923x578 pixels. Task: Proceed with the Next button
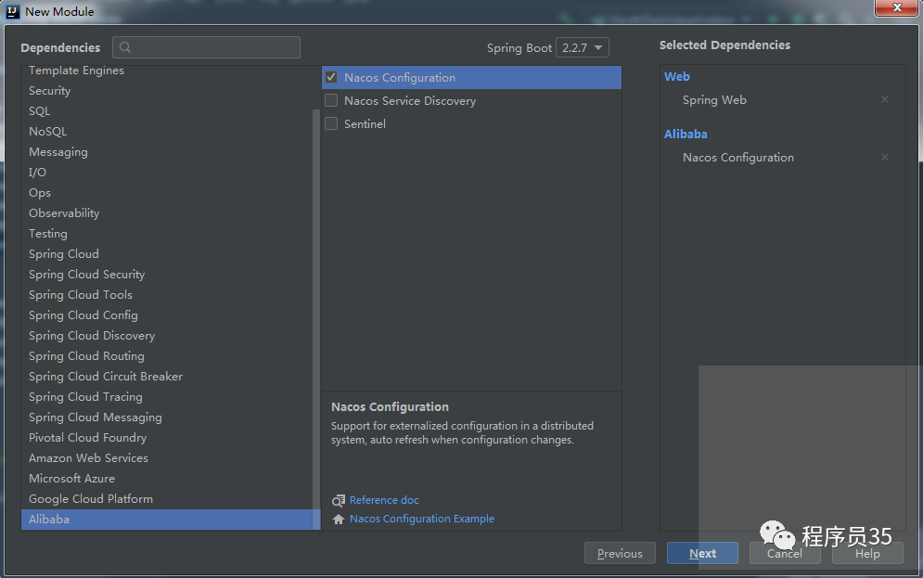(702, 553)
